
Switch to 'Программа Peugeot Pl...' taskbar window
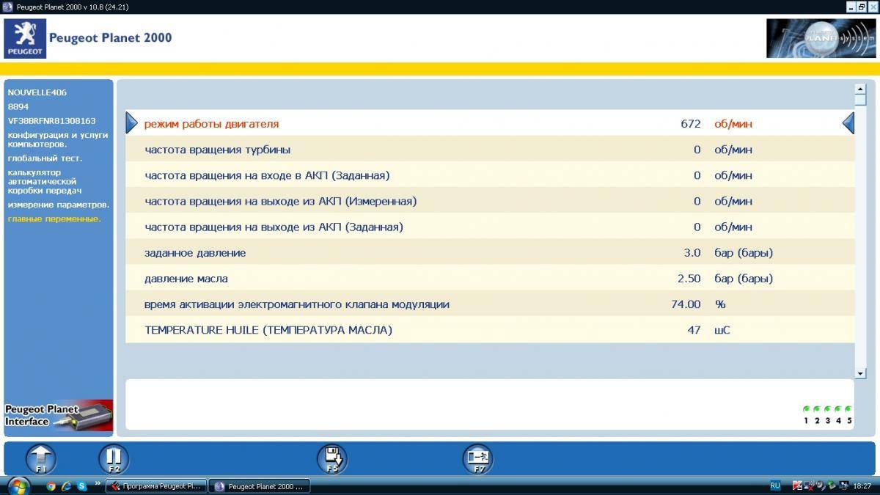click(156, 486)
